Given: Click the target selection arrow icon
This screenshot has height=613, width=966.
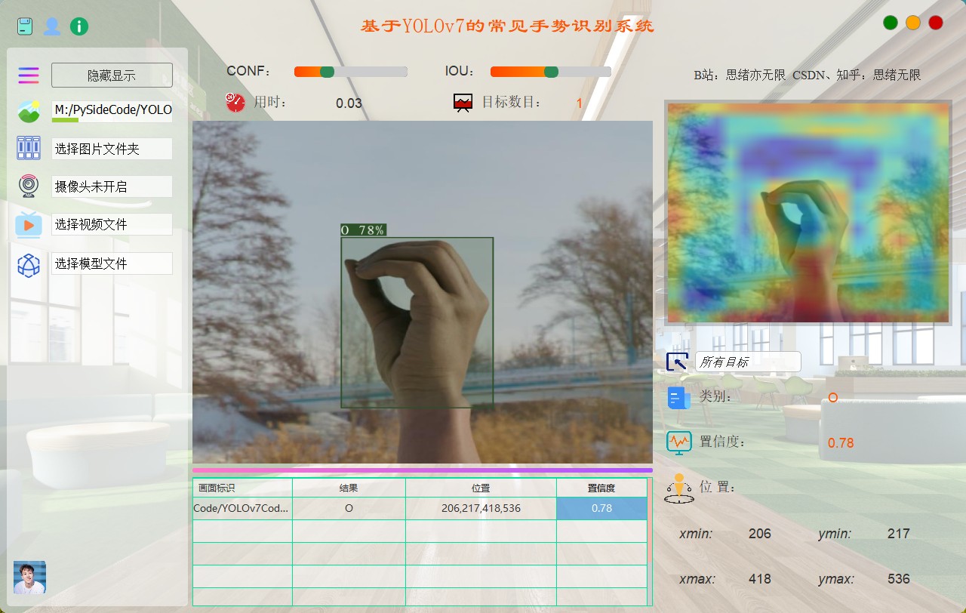Looking at the screenshot, I should click(x=677, y=362).
